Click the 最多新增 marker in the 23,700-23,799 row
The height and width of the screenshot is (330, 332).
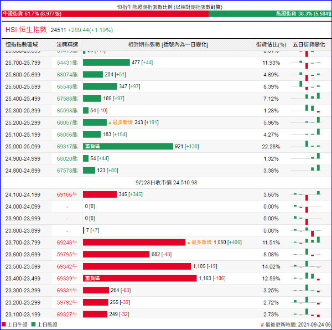point(199,243)
